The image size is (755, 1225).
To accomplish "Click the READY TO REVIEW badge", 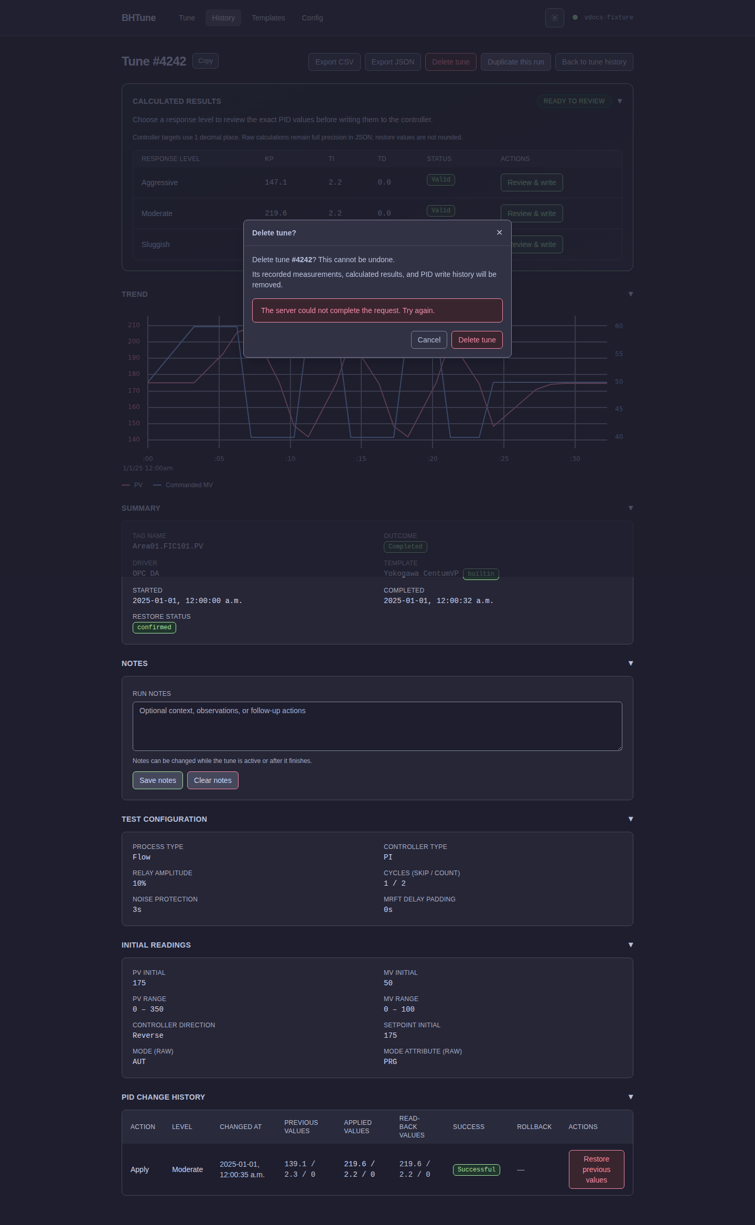I will (574, 101).
